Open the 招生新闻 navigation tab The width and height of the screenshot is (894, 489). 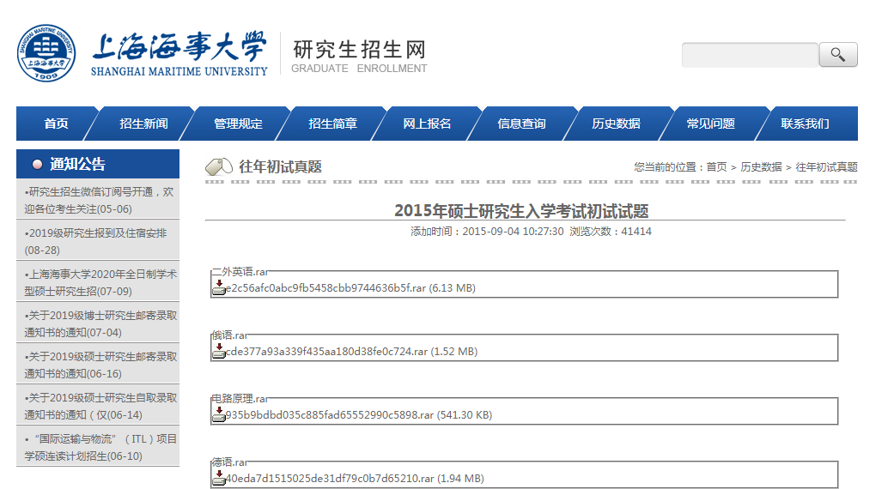[x=143, y=124]
